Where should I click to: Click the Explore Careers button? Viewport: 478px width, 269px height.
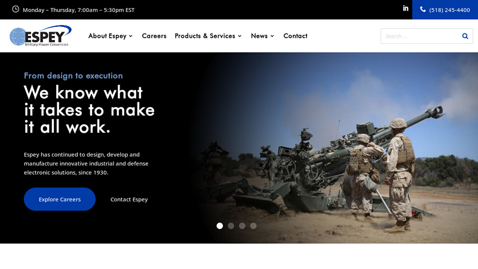point(60,199)
